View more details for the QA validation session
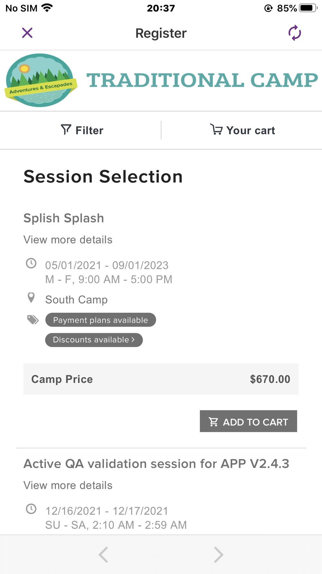 (68, 486)
